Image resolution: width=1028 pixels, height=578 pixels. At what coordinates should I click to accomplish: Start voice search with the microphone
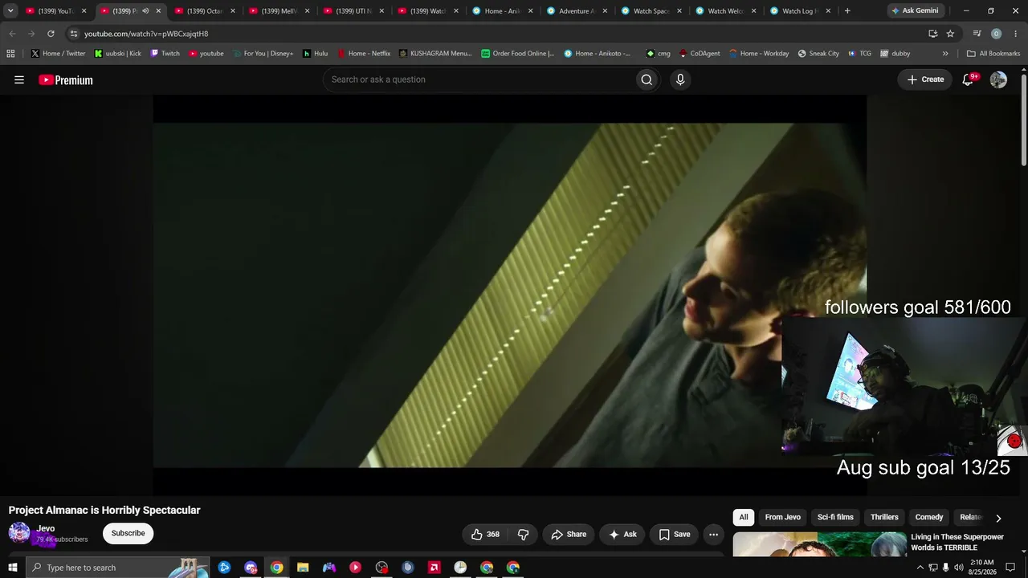[x=680, y=79]
